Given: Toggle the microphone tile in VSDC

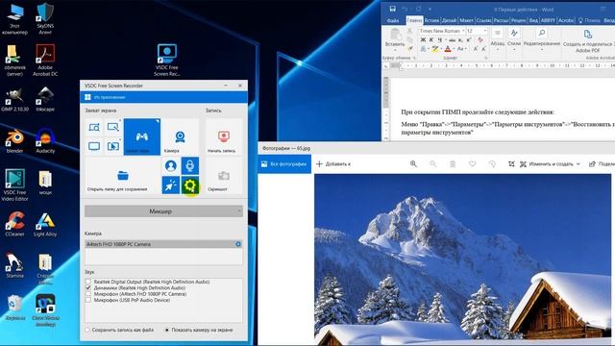Looking at the screenshot, I should 190,166.
